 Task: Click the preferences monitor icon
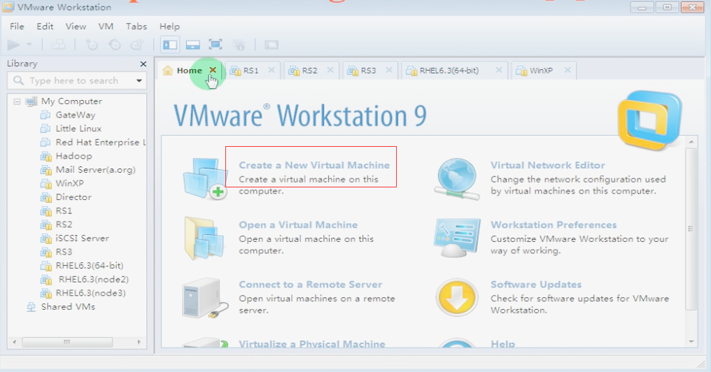456,238
